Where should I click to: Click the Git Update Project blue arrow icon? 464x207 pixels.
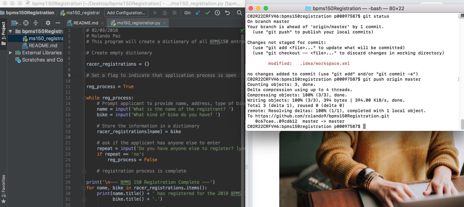(198, 13)
